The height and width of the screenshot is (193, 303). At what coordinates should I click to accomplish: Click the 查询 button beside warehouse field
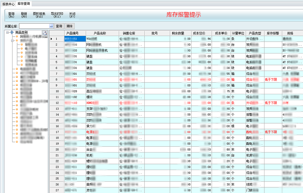(59, 26)
